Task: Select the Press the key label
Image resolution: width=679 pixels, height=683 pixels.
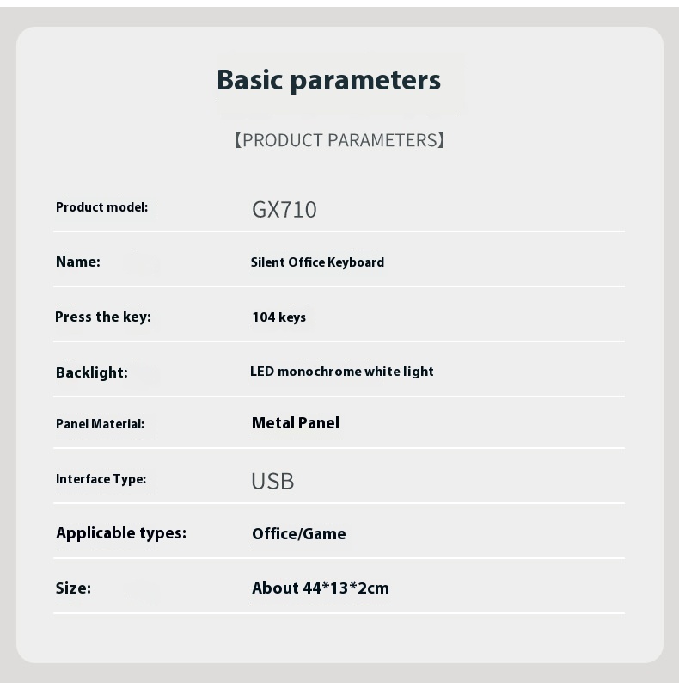Action: pyautogui.click(x=103, y=317)
